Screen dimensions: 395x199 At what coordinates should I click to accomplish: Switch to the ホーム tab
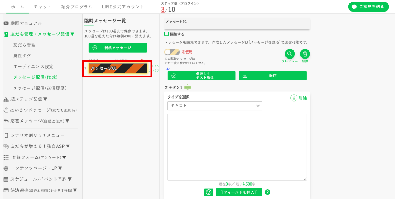tap(17, 7)
